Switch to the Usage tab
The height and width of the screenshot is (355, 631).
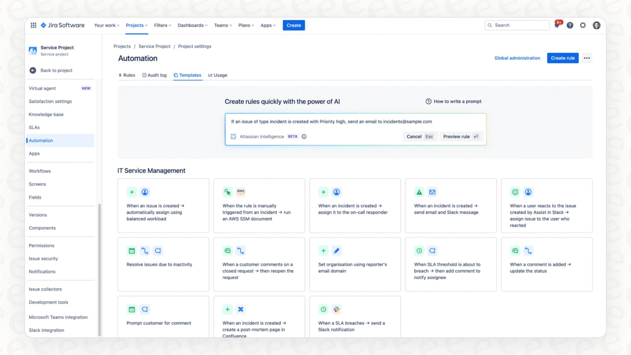point(218,75)
